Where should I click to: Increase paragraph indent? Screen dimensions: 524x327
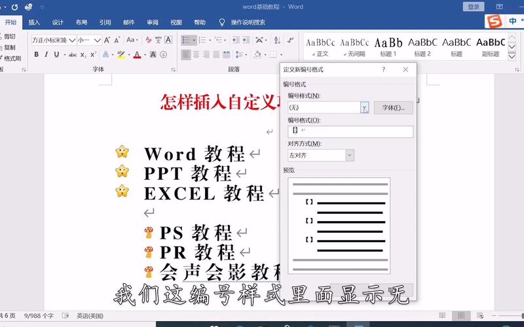click(246, 40)
